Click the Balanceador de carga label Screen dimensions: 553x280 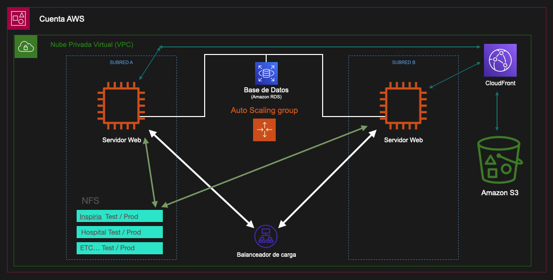click(266, 255)
